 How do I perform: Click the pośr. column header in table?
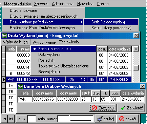102,49
